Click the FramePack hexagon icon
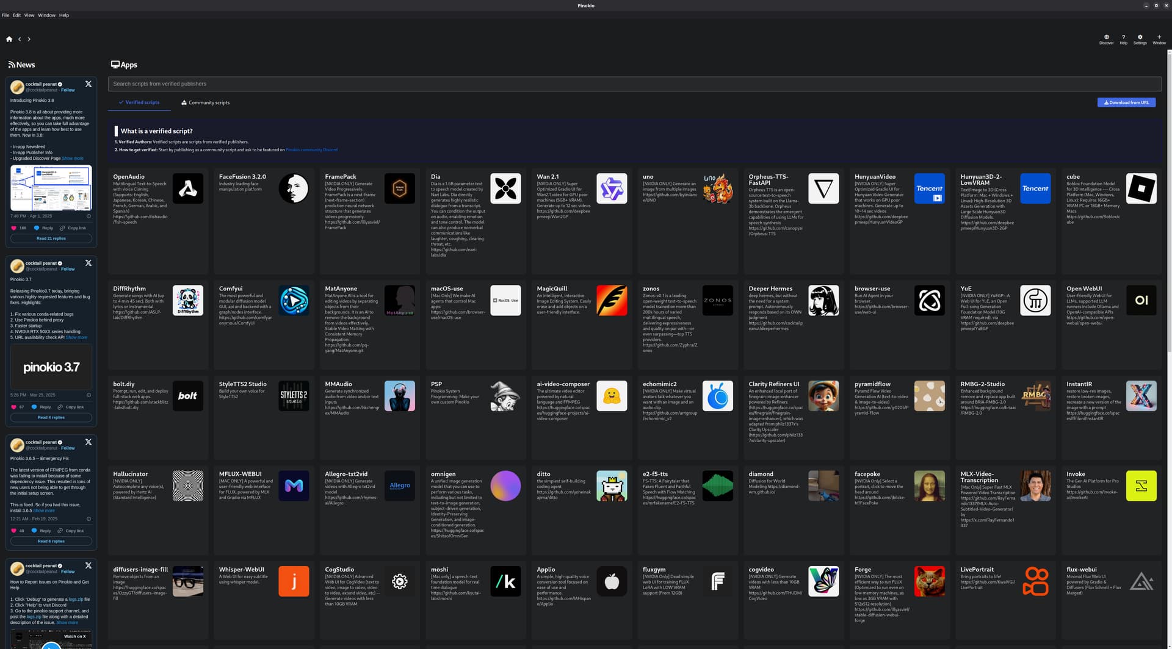 [400, 188]
